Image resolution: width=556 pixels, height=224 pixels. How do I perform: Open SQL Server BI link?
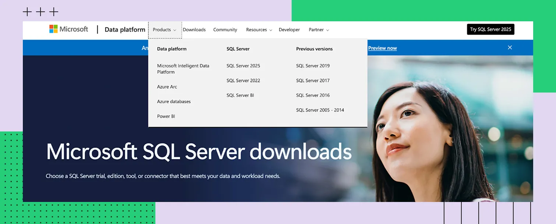click(x=240, y=95)
